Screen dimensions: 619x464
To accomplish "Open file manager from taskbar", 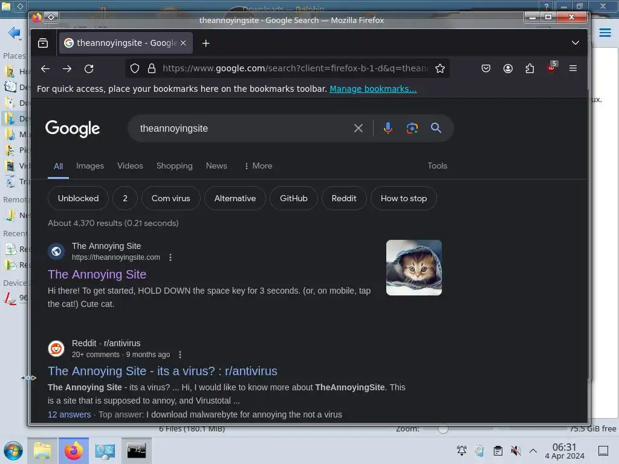I will [42, 451].
